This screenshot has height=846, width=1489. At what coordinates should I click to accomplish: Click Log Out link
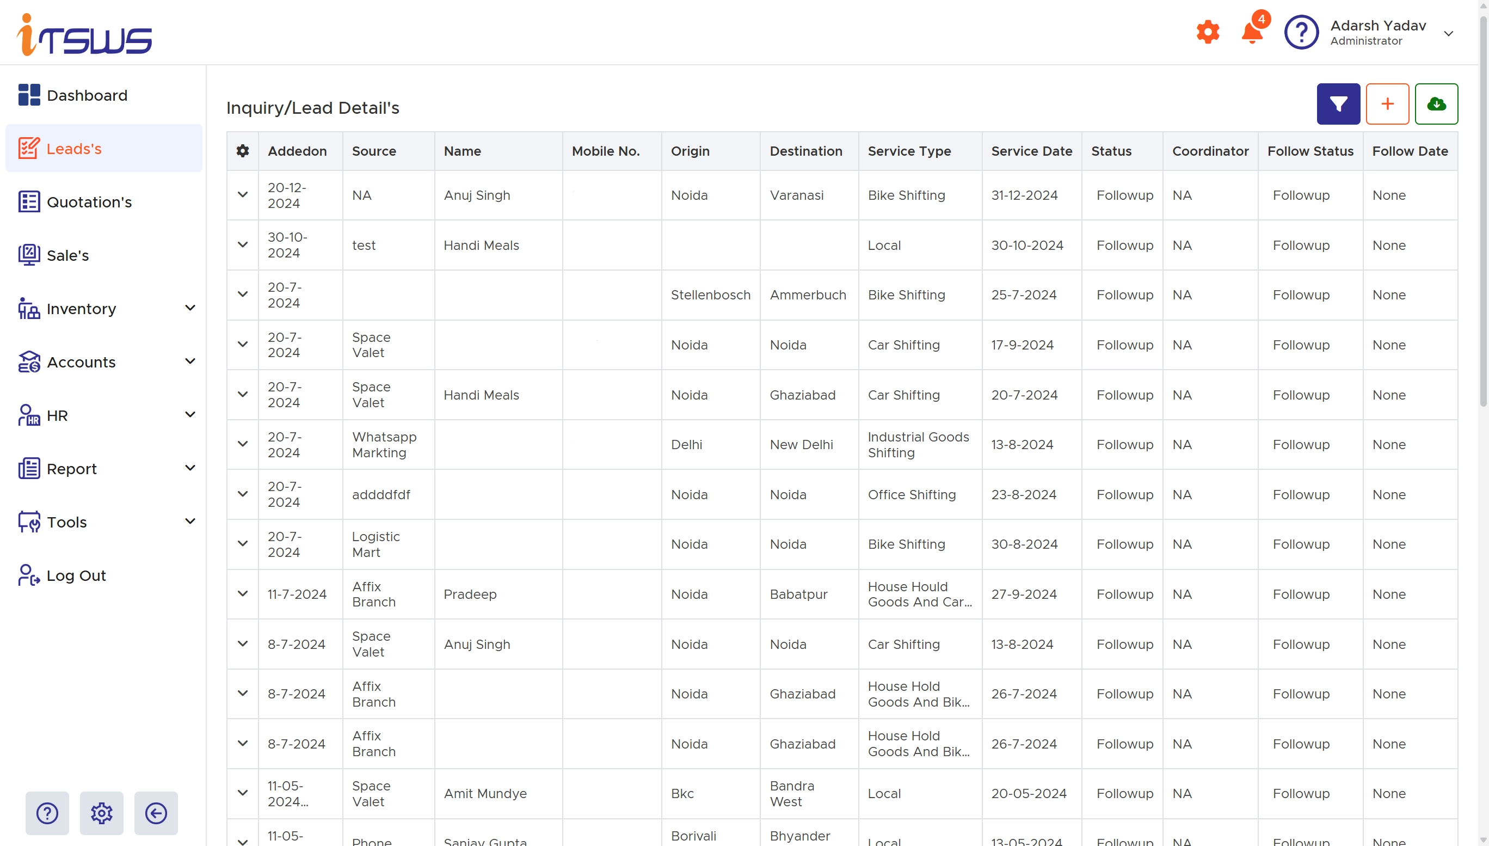[76, 575]
